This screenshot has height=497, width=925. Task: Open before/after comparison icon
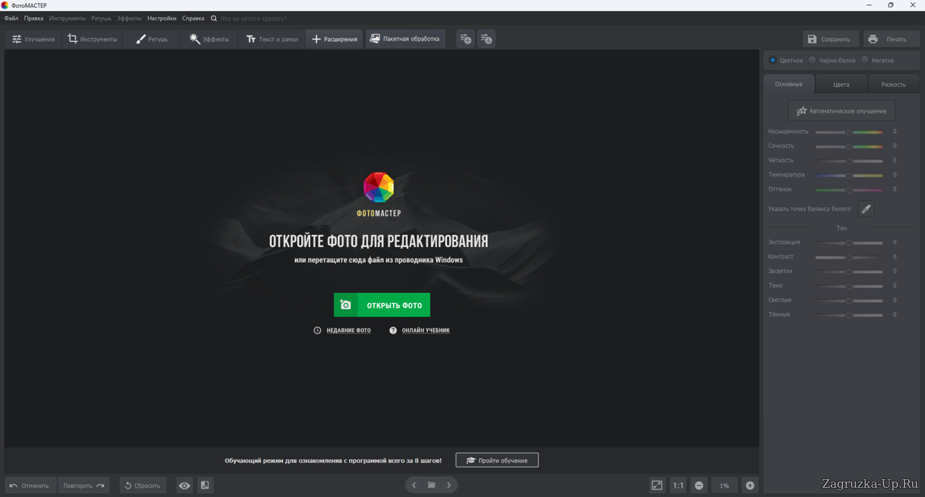205,485
